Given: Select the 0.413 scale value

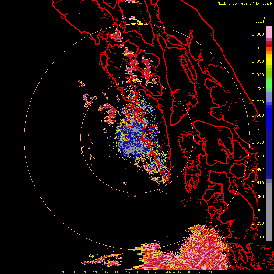Looking at the screenshot, I should (258, 183).
